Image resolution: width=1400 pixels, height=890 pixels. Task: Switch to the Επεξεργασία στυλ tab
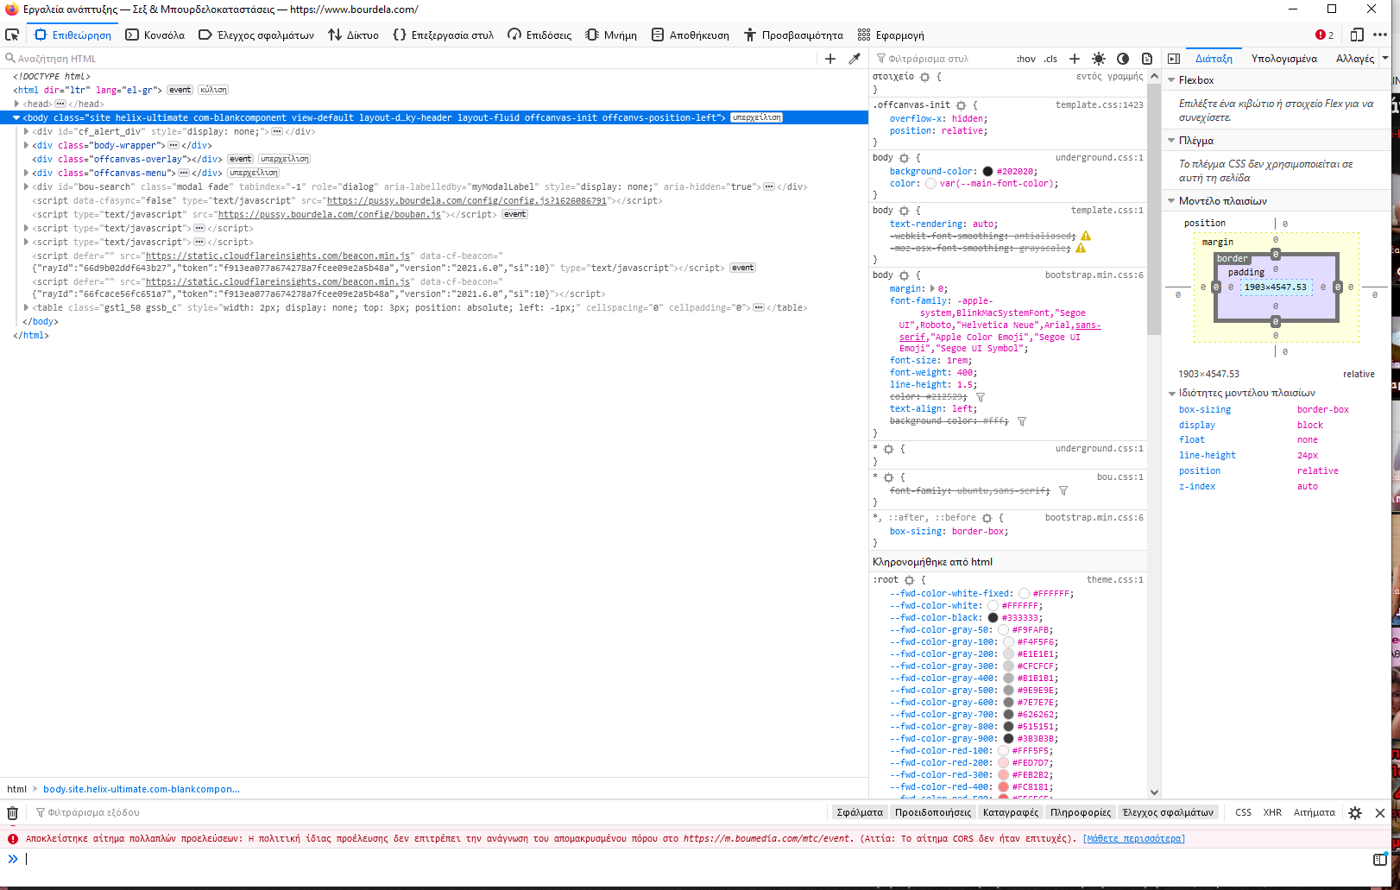444,35
